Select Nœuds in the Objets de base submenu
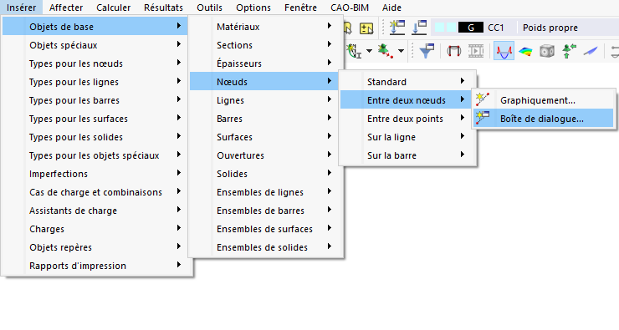This screenshot has width=619, height=330. (263, 81)
